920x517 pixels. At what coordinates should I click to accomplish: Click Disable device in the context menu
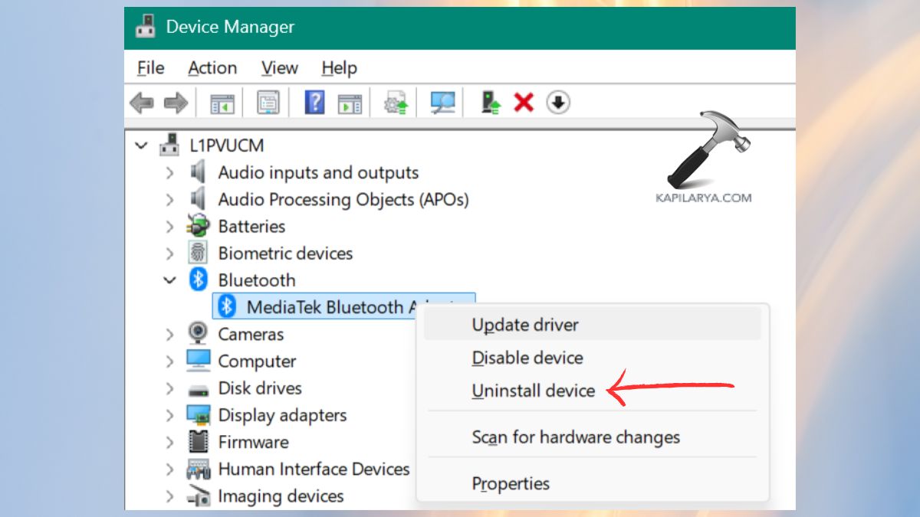point(527,358)
